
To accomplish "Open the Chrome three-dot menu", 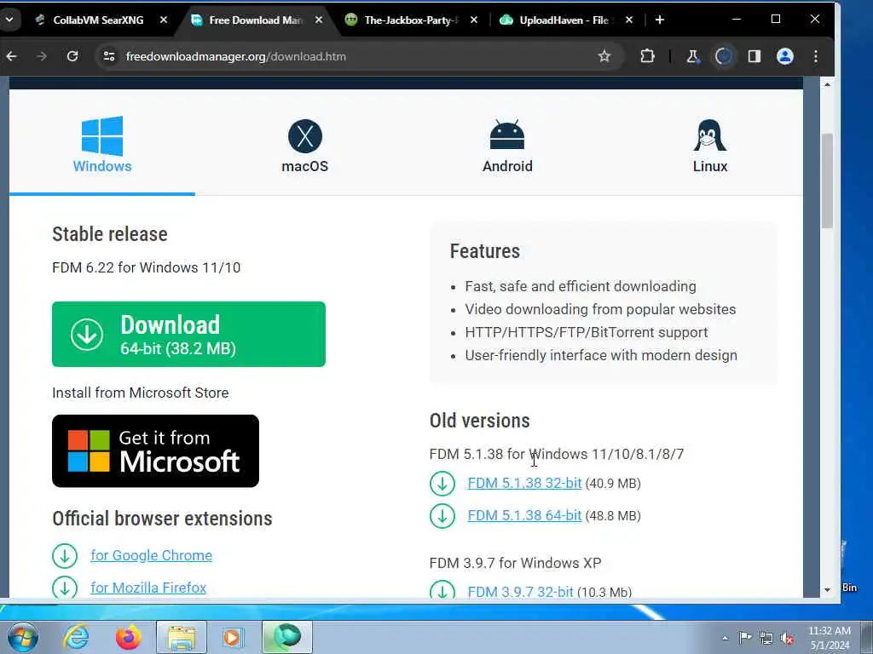I will point(816,56).
